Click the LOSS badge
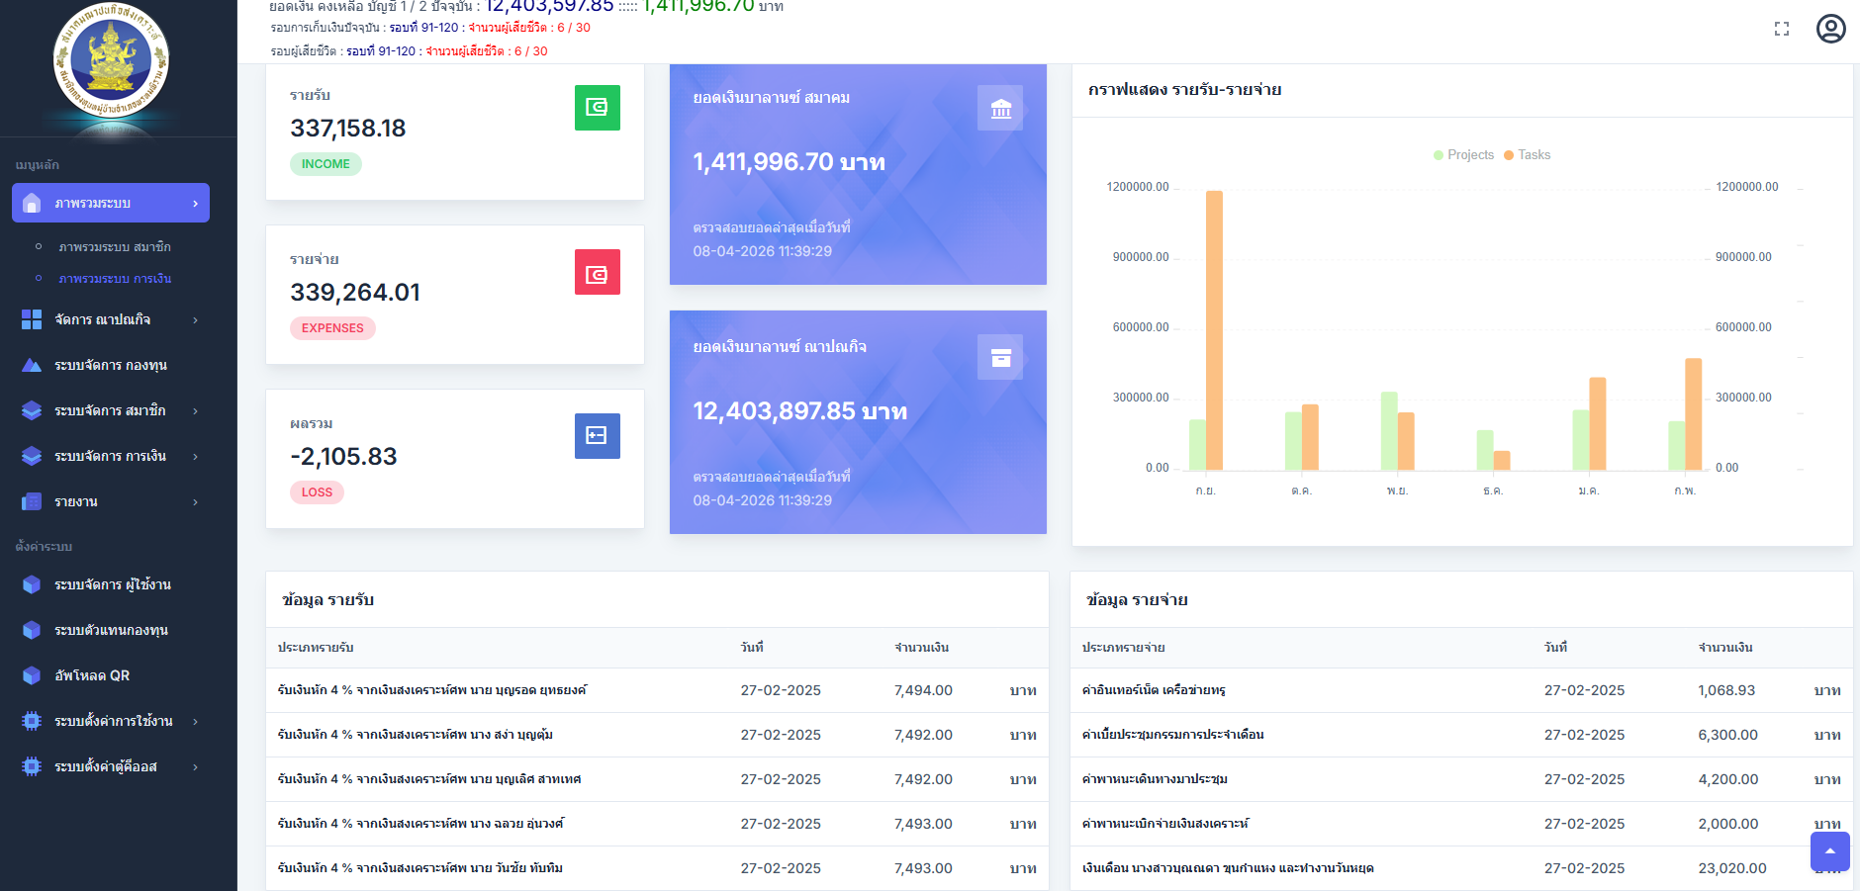Viewport: 1860px width, 891px height. (317, 492)
